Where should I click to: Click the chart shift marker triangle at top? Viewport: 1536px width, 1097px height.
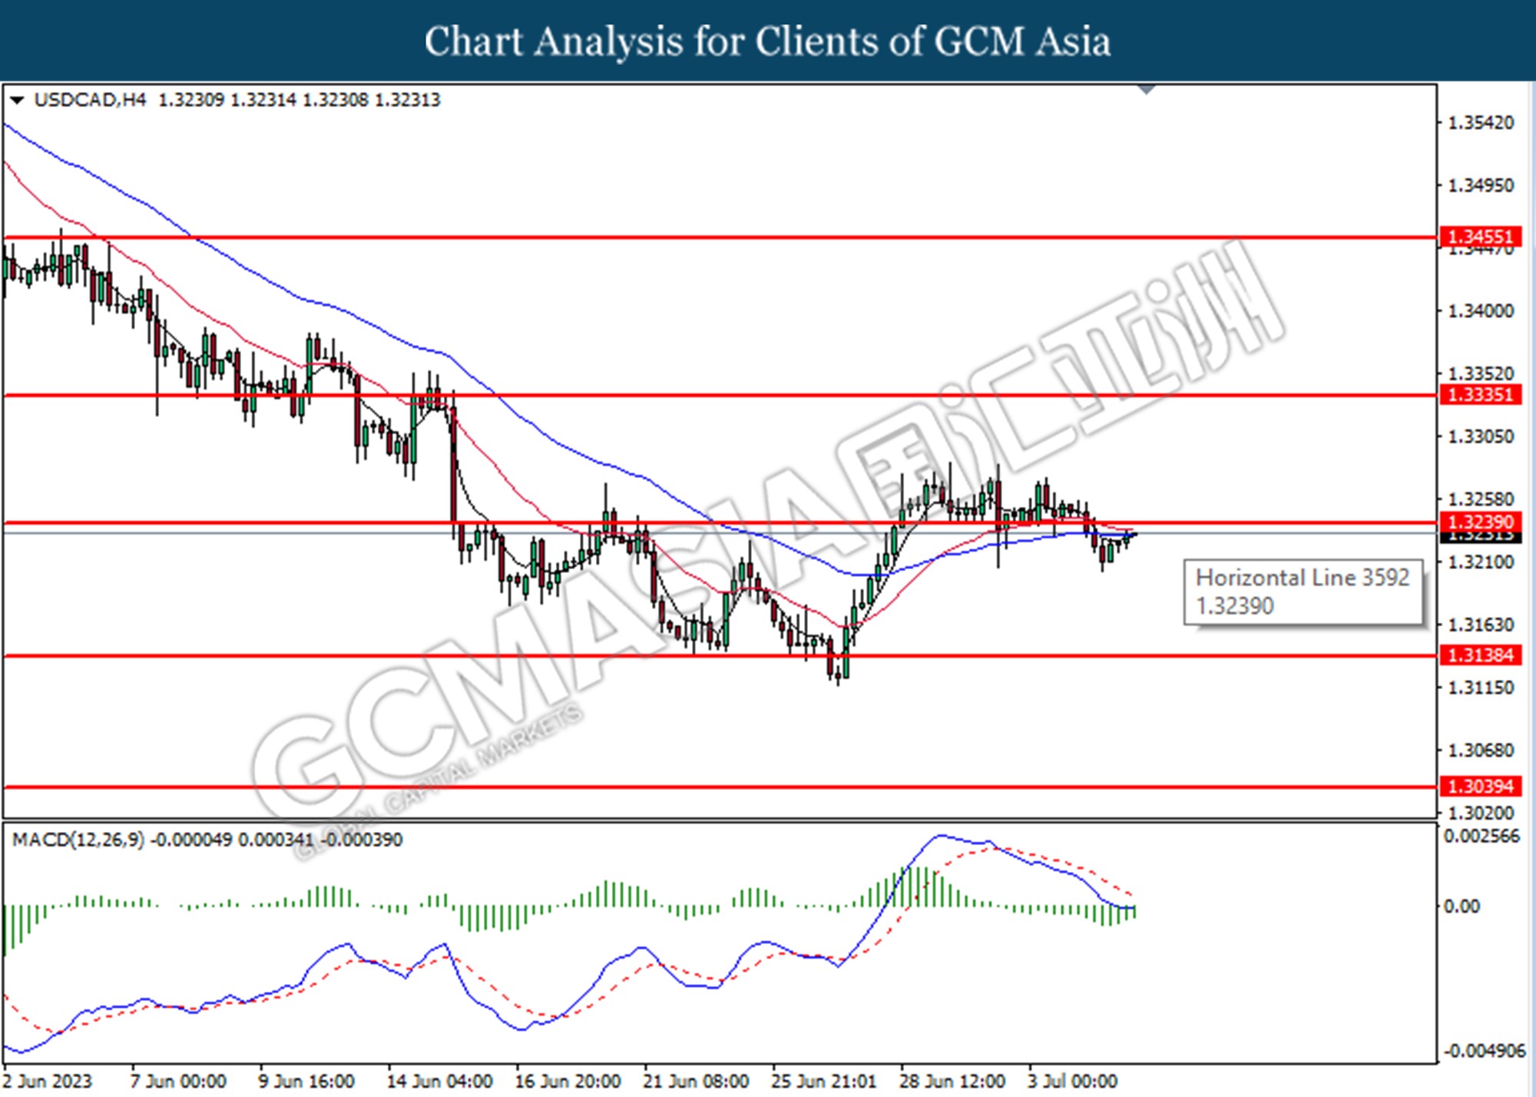[1147, 90]
